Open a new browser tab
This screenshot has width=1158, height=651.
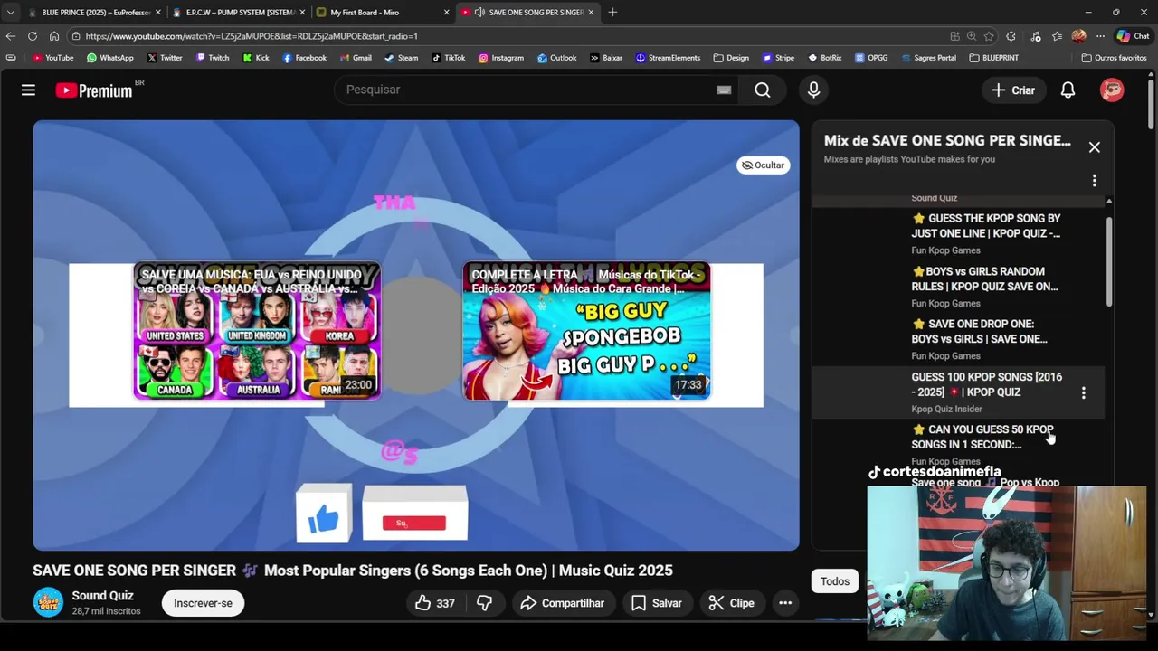point(612,13)
